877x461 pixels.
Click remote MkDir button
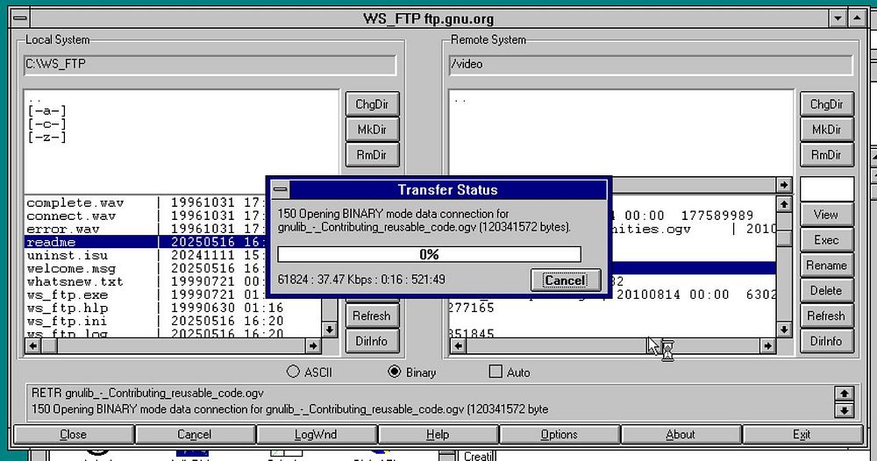click(x=827, y=130)
